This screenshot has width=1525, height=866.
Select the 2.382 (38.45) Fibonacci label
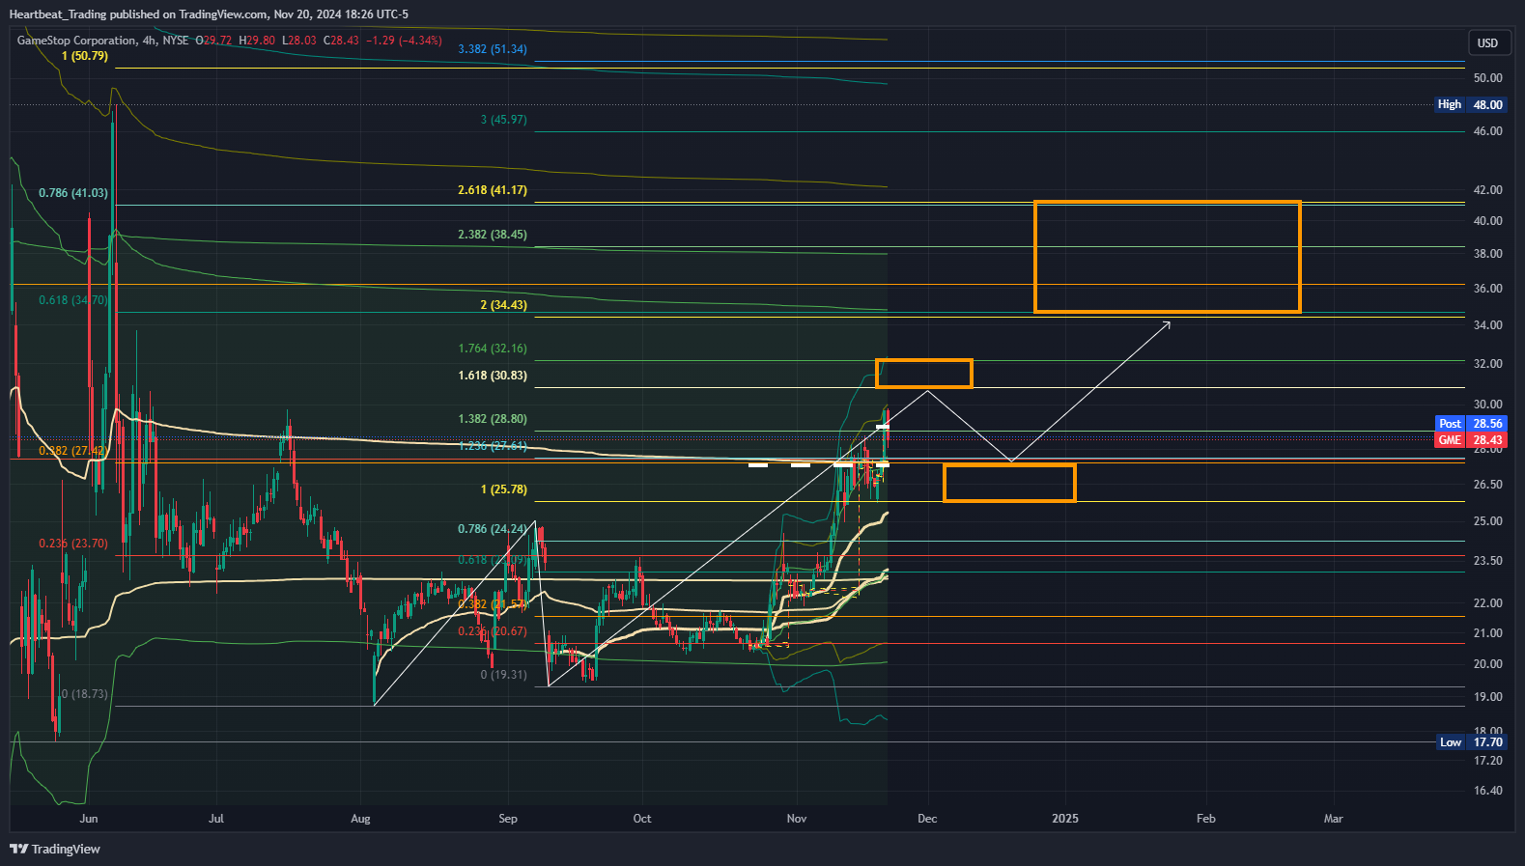[493, 235]
